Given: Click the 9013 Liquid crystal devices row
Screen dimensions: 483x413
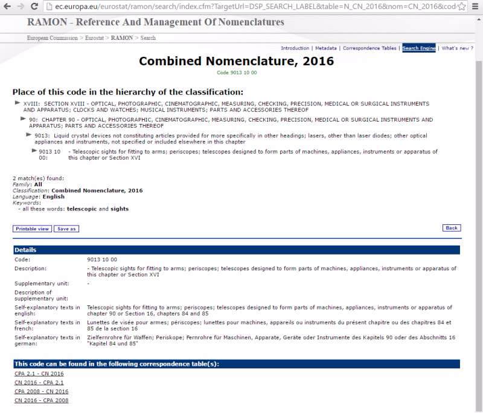Looking at the screenshot, I should pos(231,139).
